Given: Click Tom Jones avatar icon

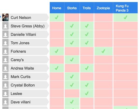Looking at the screenshot, I should click(x=5, y=43).
